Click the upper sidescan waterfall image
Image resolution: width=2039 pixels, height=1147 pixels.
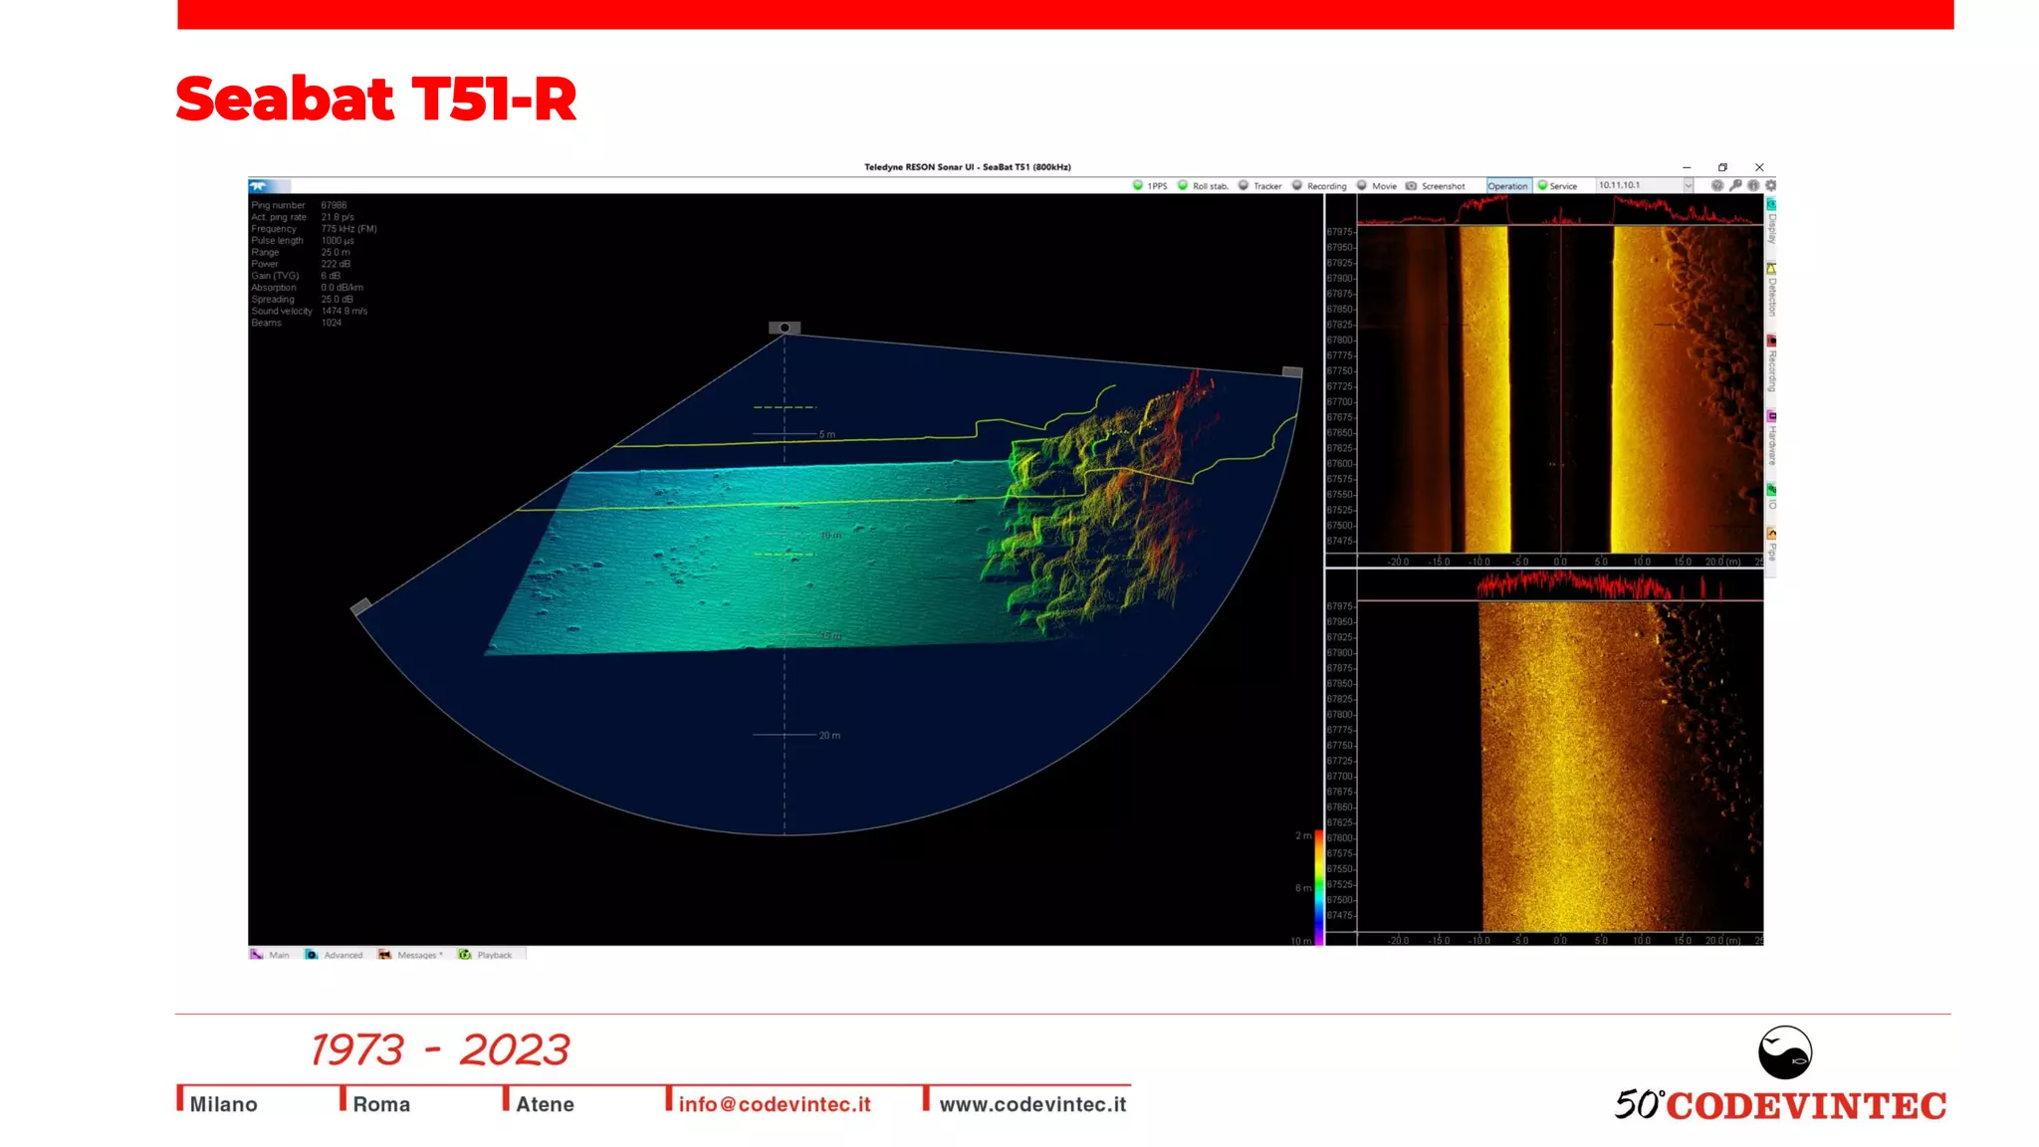click(x=1560, y=388)
